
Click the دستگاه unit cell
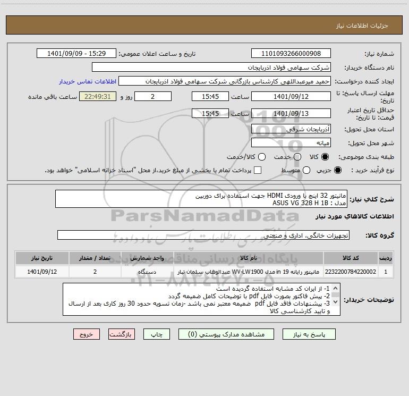click(x=147, y=272)
